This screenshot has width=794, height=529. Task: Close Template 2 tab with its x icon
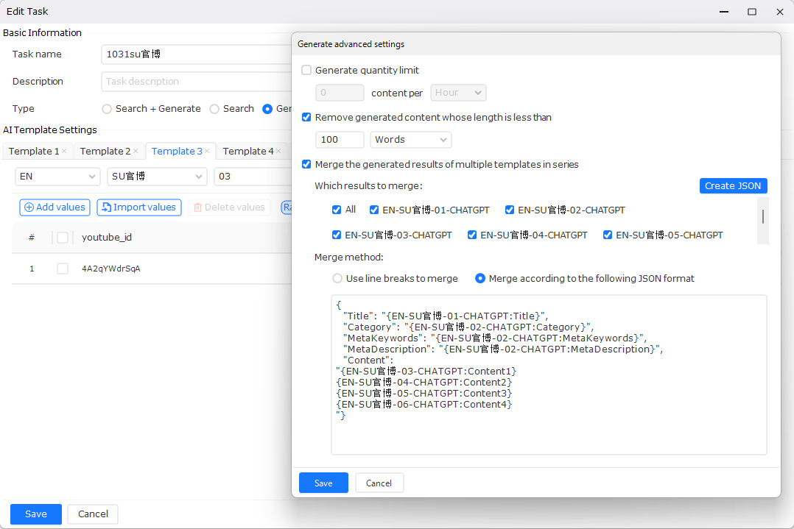pos(136,152)
